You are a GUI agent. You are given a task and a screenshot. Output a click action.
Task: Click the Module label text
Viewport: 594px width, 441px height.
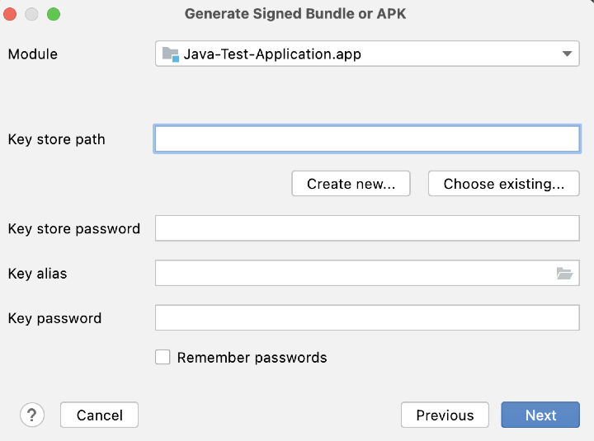(33, 54)
